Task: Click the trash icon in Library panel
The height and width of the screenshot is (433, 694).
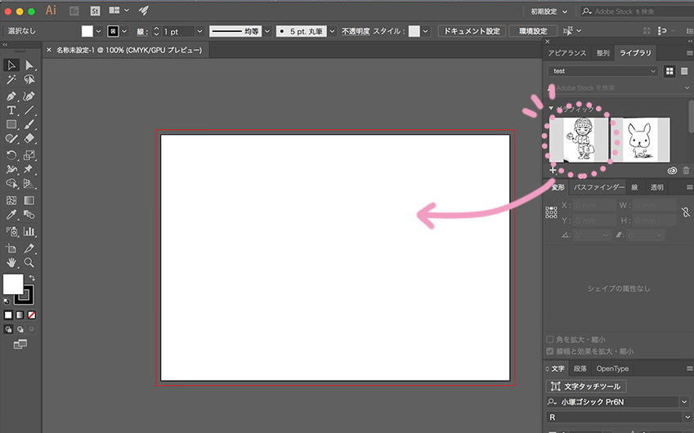Action: 686,171
